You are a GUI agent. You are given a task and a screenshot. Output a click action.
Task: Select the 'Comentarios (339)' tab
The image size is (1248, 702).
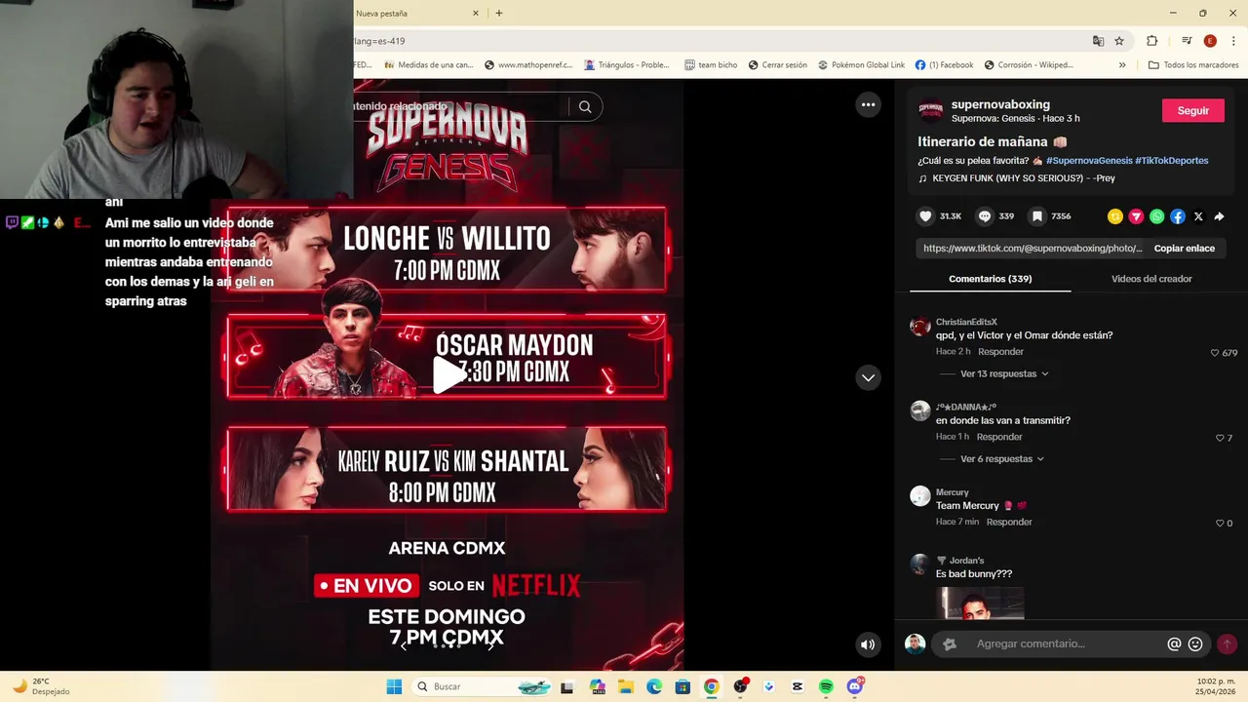(990, 279)
